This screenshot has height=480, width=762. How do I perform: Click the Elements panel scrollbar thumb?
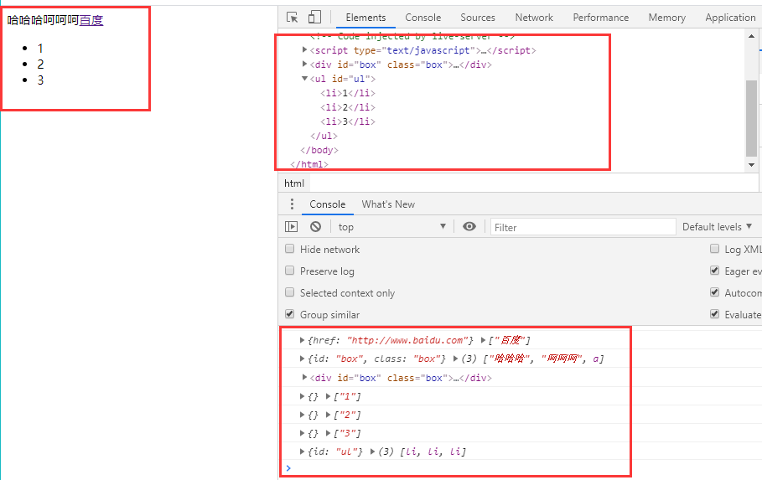coord(751,119)
